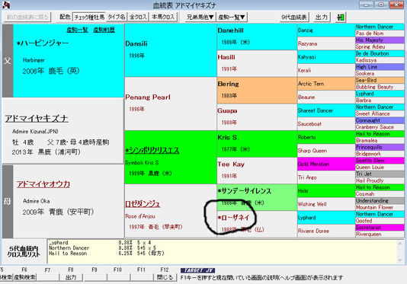
Task: Select the Connaught cell
Action: (380, 120)
